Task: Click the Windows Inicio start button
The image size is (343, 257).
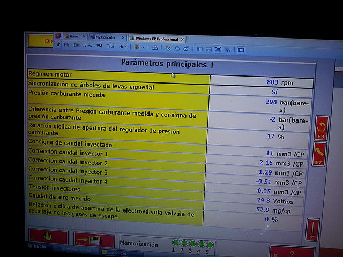Action: 38,247
